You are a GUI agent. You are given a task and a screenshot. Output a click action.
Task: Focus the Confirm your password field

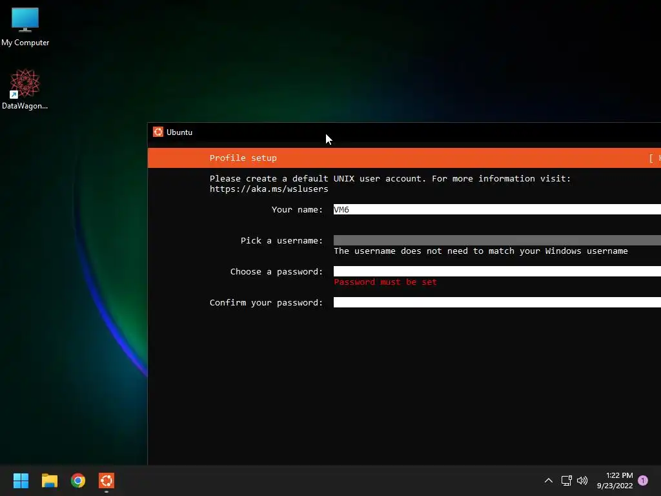[497, 302]
